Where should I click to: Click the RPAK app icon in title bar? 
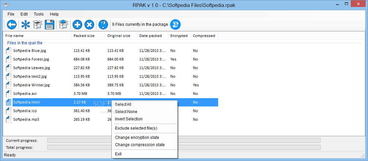click(x=6, y=4)
